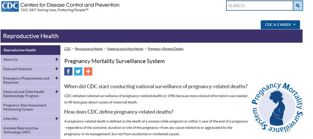This screenshot has height=139, width=313.
Task: Click the search magnifier button
Action: (x=298, y=6)
